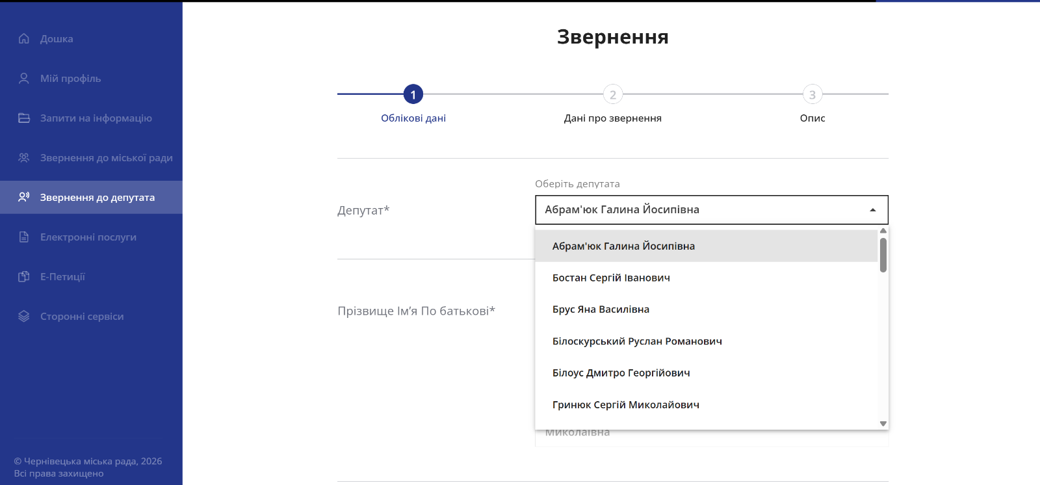
Task: Choose Брус Яна Василівна from list
Action: pos(707,309)
